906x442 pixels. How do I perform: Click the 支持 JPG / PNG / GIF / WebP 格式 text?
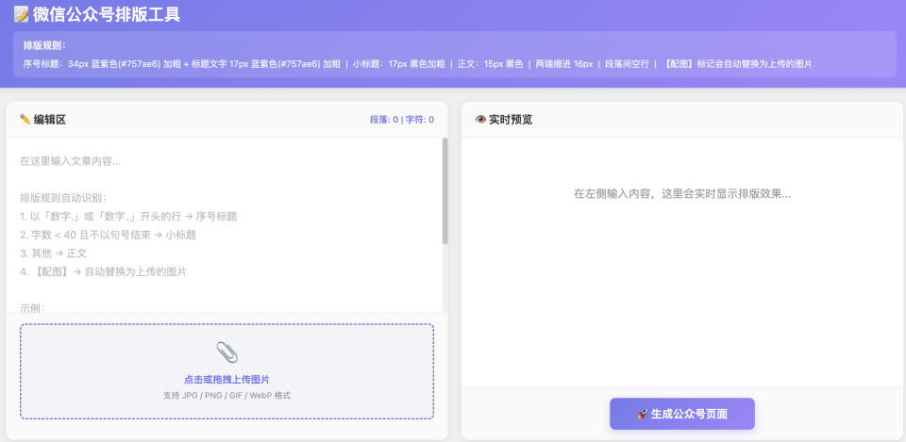(226, 396)
